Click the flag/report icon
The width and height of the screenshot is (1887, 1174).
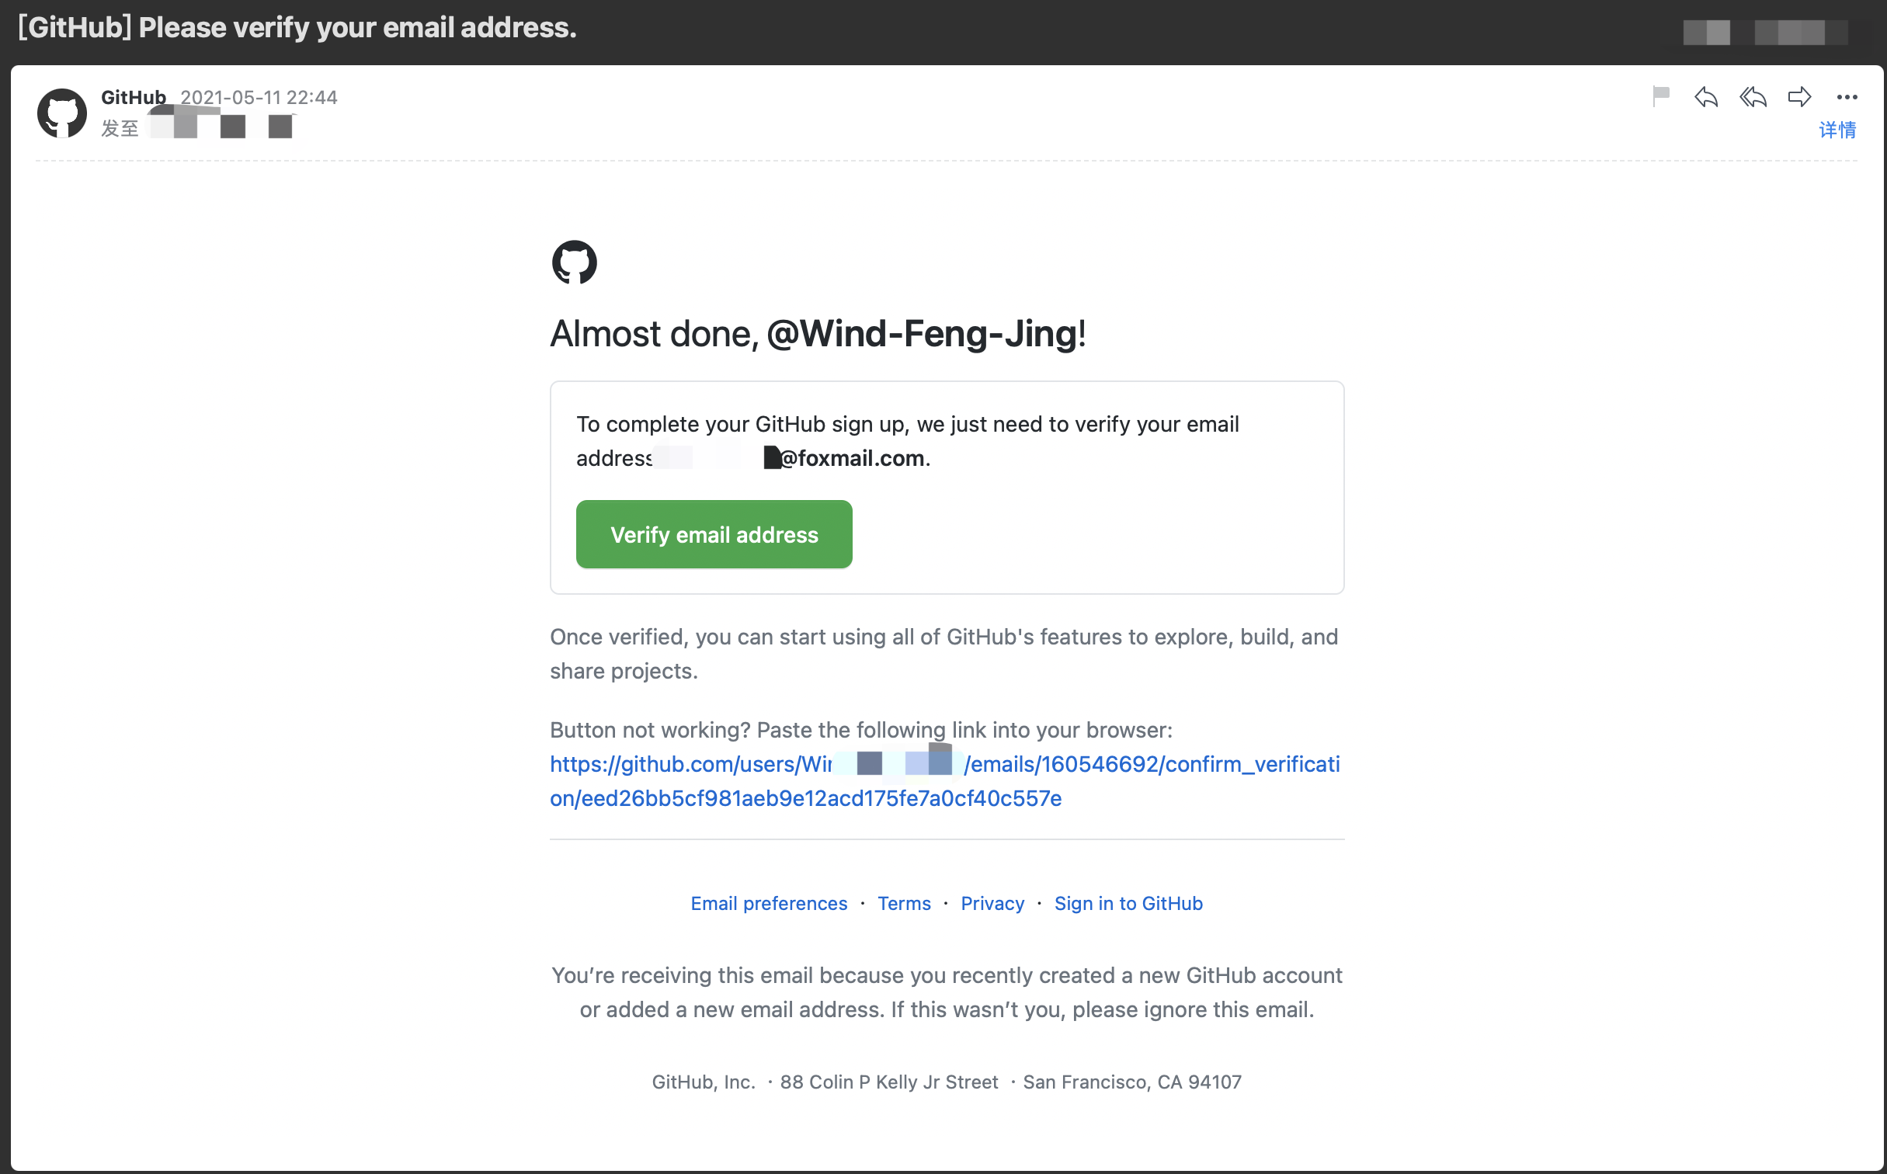tap(1661, 97)
